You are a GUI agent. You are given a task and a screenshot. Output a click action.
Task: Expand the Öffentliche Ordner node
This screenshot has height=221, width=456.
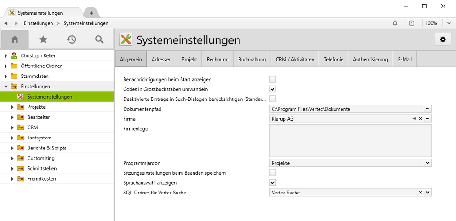6,66
